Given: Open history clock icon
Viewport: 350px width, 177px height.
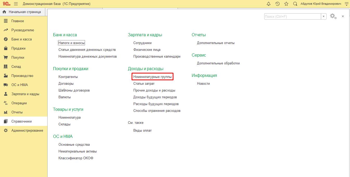Looking at the screenshot, I should 277,4.
